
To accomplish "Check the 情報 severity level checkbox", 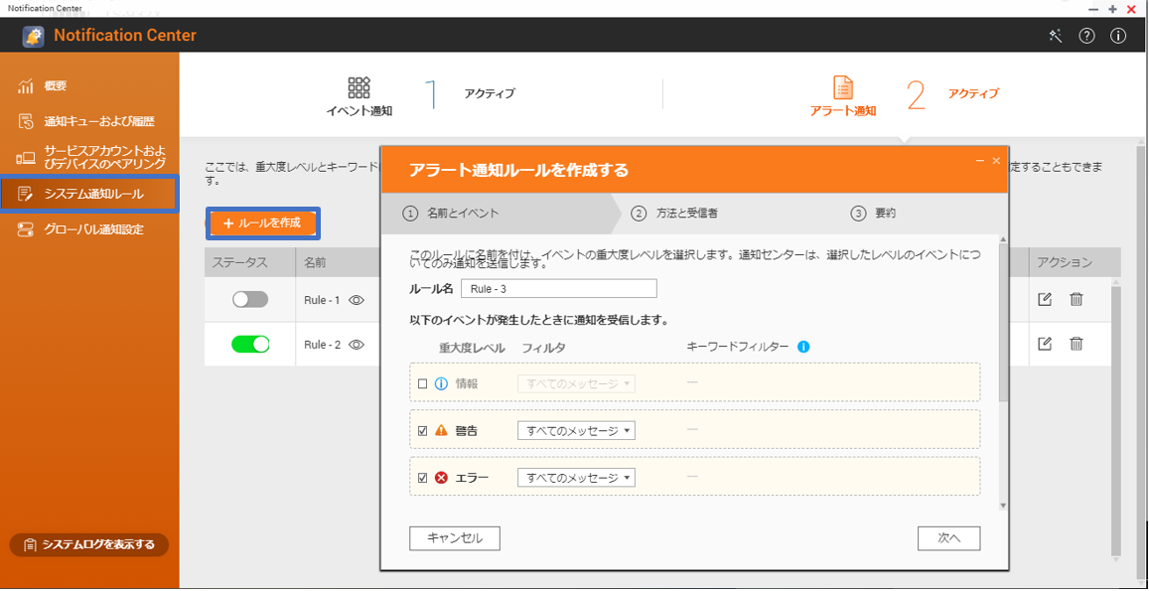I will (x=423, y=383).
